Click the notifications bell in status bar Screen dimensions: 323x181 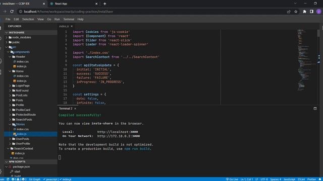point(320,179)
